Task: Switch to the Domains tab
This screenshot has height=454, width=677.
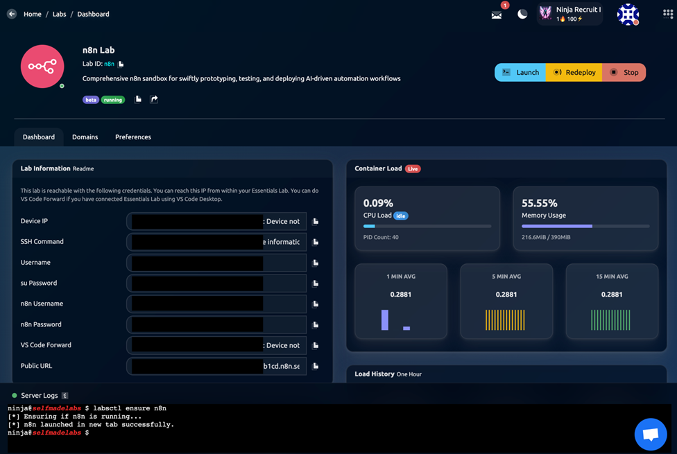Action: [x=85, y=137]
